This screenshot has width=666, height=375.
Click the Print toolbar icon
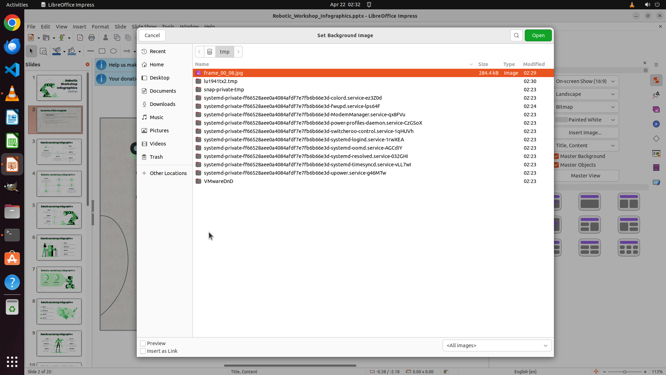(92, 38)
